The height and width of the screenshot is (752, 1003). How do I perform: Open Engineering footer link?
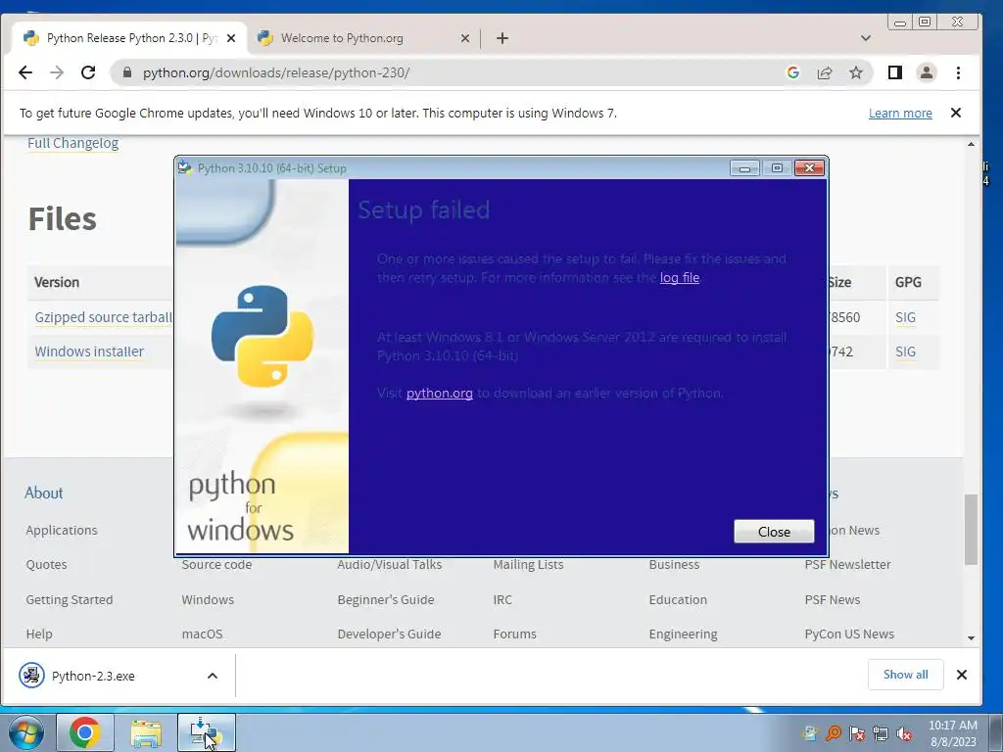coord(683,634)
